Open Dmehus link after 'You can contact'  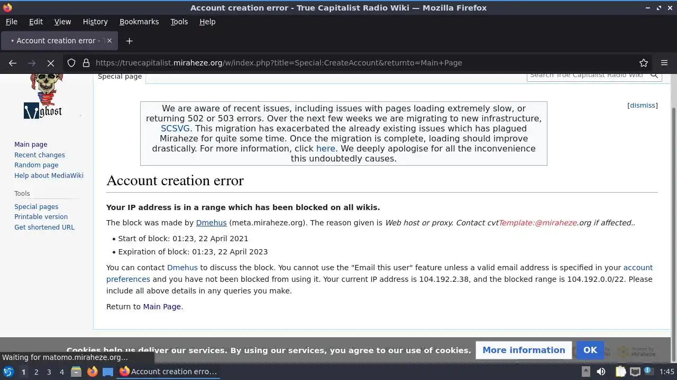[182, 268]
